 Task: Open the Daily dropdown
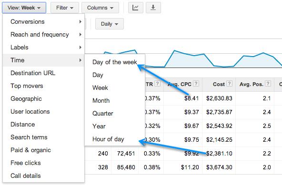[110, 24]
